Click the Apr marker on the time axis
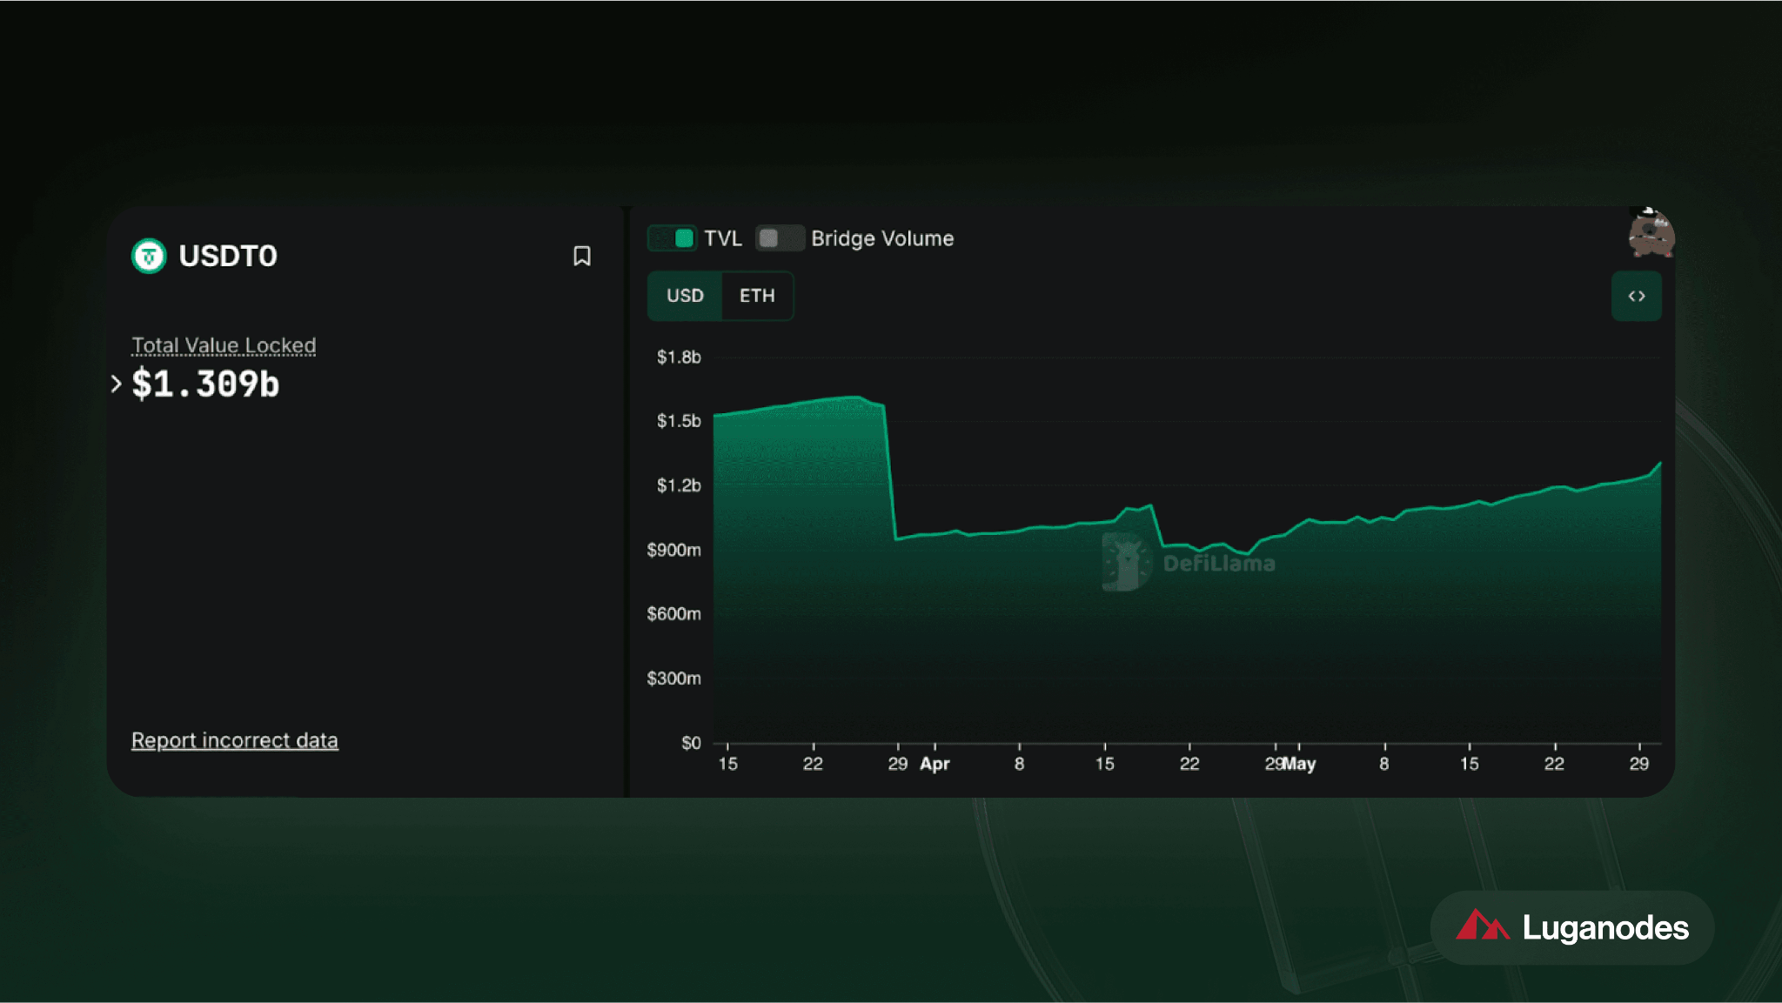1782x1003 pixels. click(x=935, y=763)
